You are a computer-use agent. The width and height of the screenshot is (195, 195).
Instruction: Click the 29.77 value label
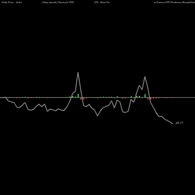point(179,123)
